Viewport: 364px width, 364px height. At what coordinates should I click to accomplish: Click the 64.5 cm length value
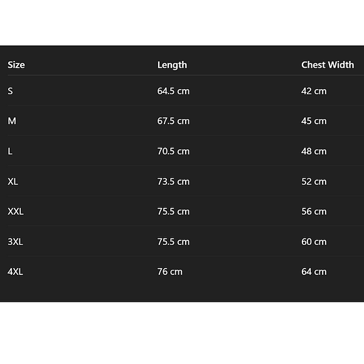point(173,91)
